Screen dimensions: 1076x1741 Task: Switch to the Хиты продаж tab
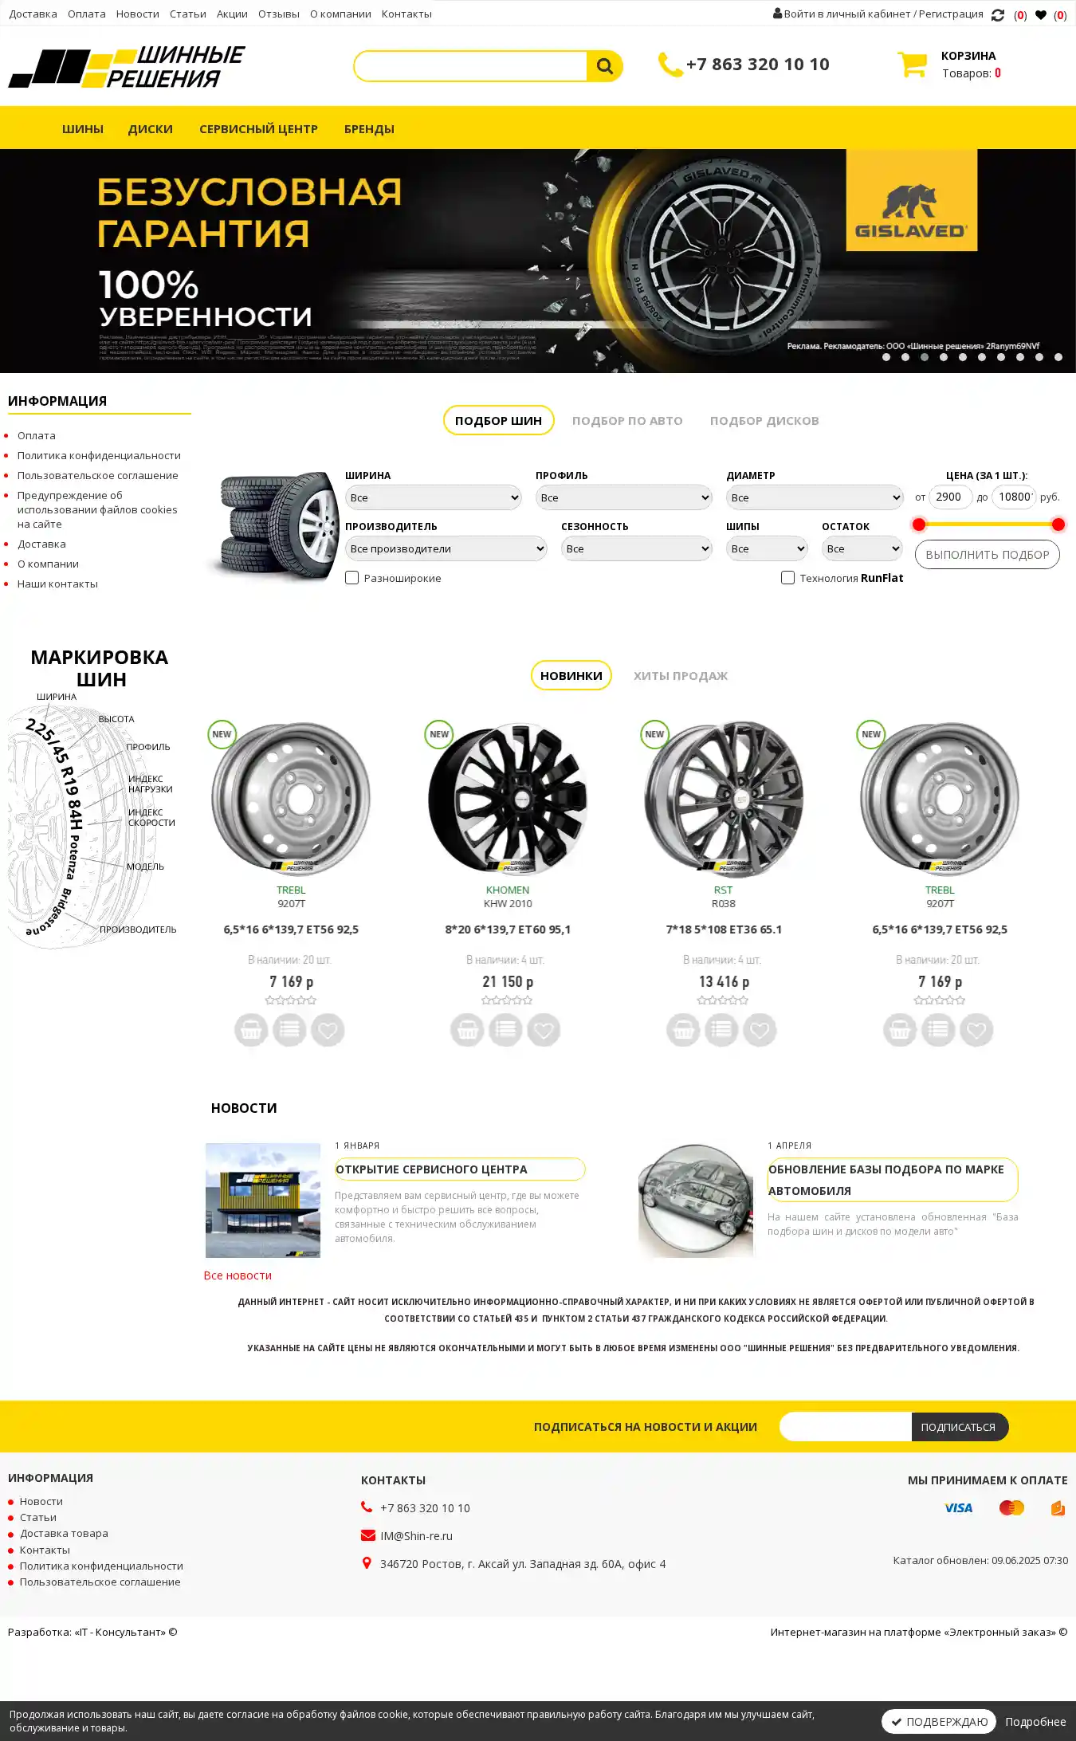(680, 676)
